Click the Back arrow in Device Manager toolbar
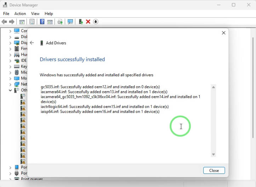 (4, 22)
